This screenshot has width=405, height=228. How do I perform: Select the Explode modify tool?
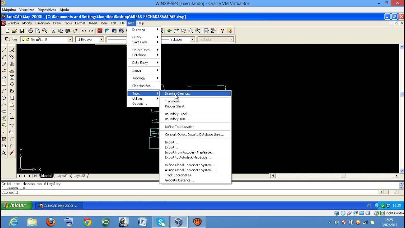pos(12,153)
